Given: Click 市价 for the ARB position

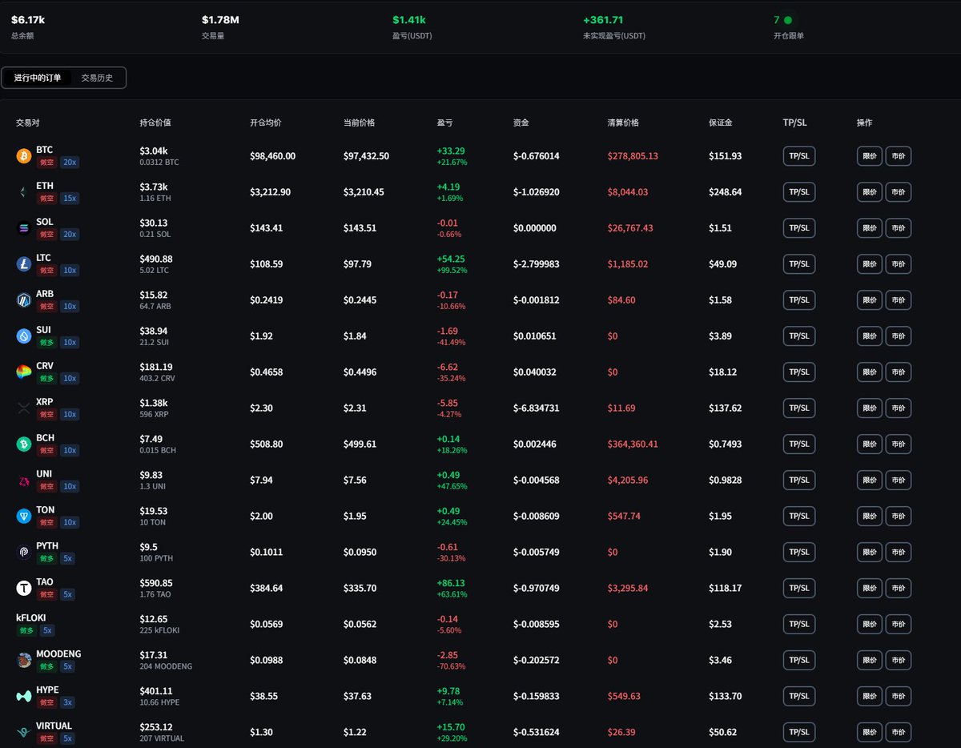Looking at the screenshot, I should point(899,300).
